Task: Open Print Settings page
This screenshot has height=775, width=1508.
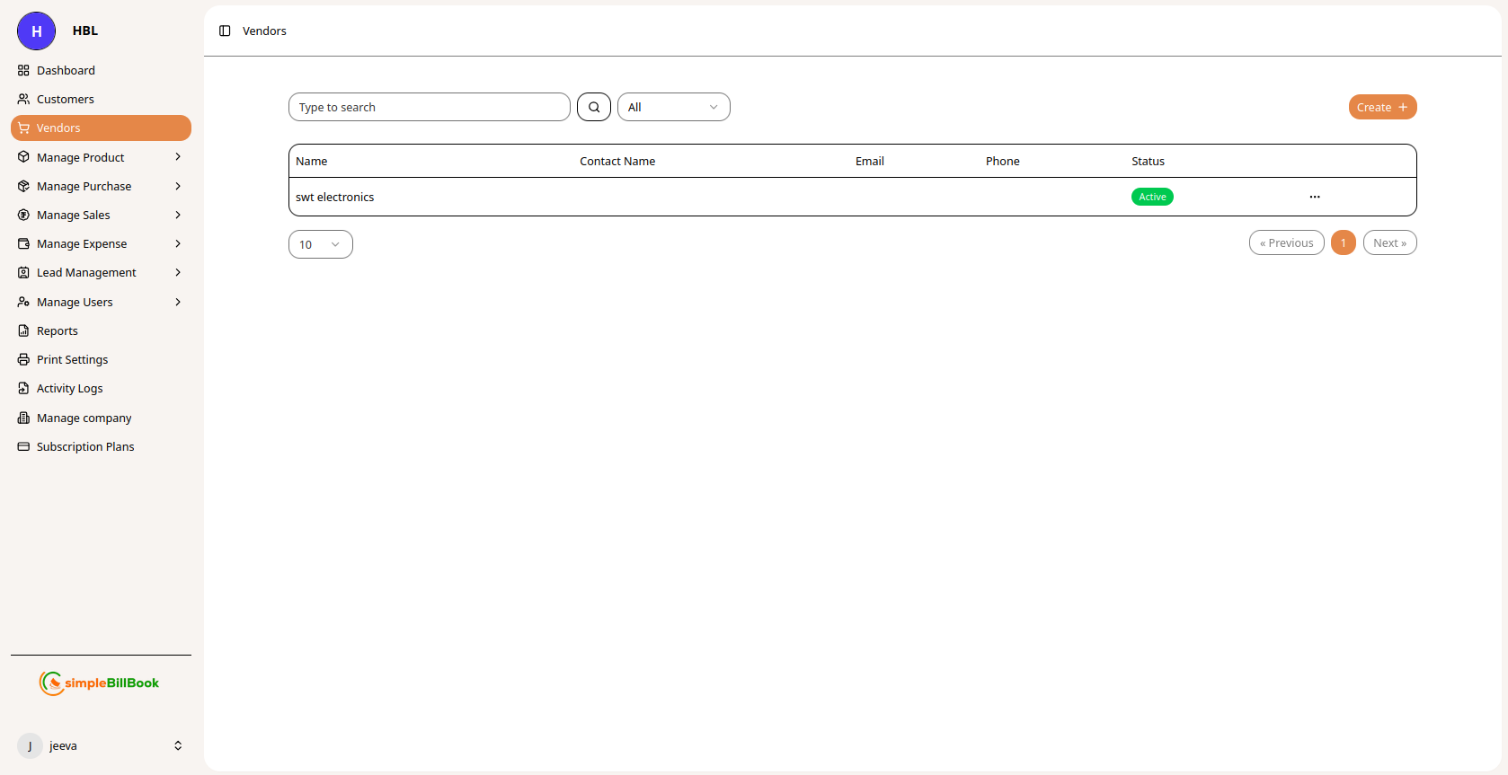Action: click(72, 359)
